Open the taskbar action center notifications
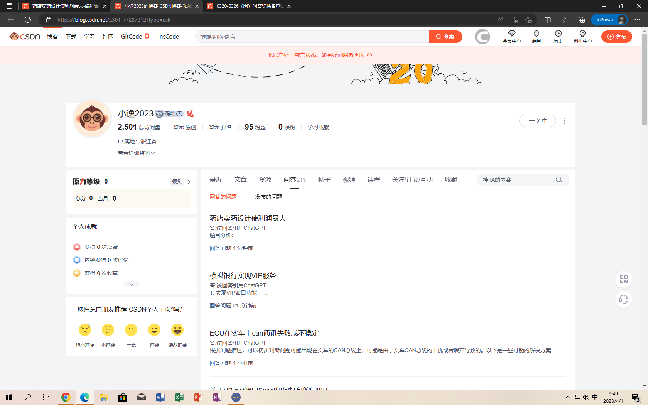The height and width of the screenshot is (405, 648). (x=636, y=397)
